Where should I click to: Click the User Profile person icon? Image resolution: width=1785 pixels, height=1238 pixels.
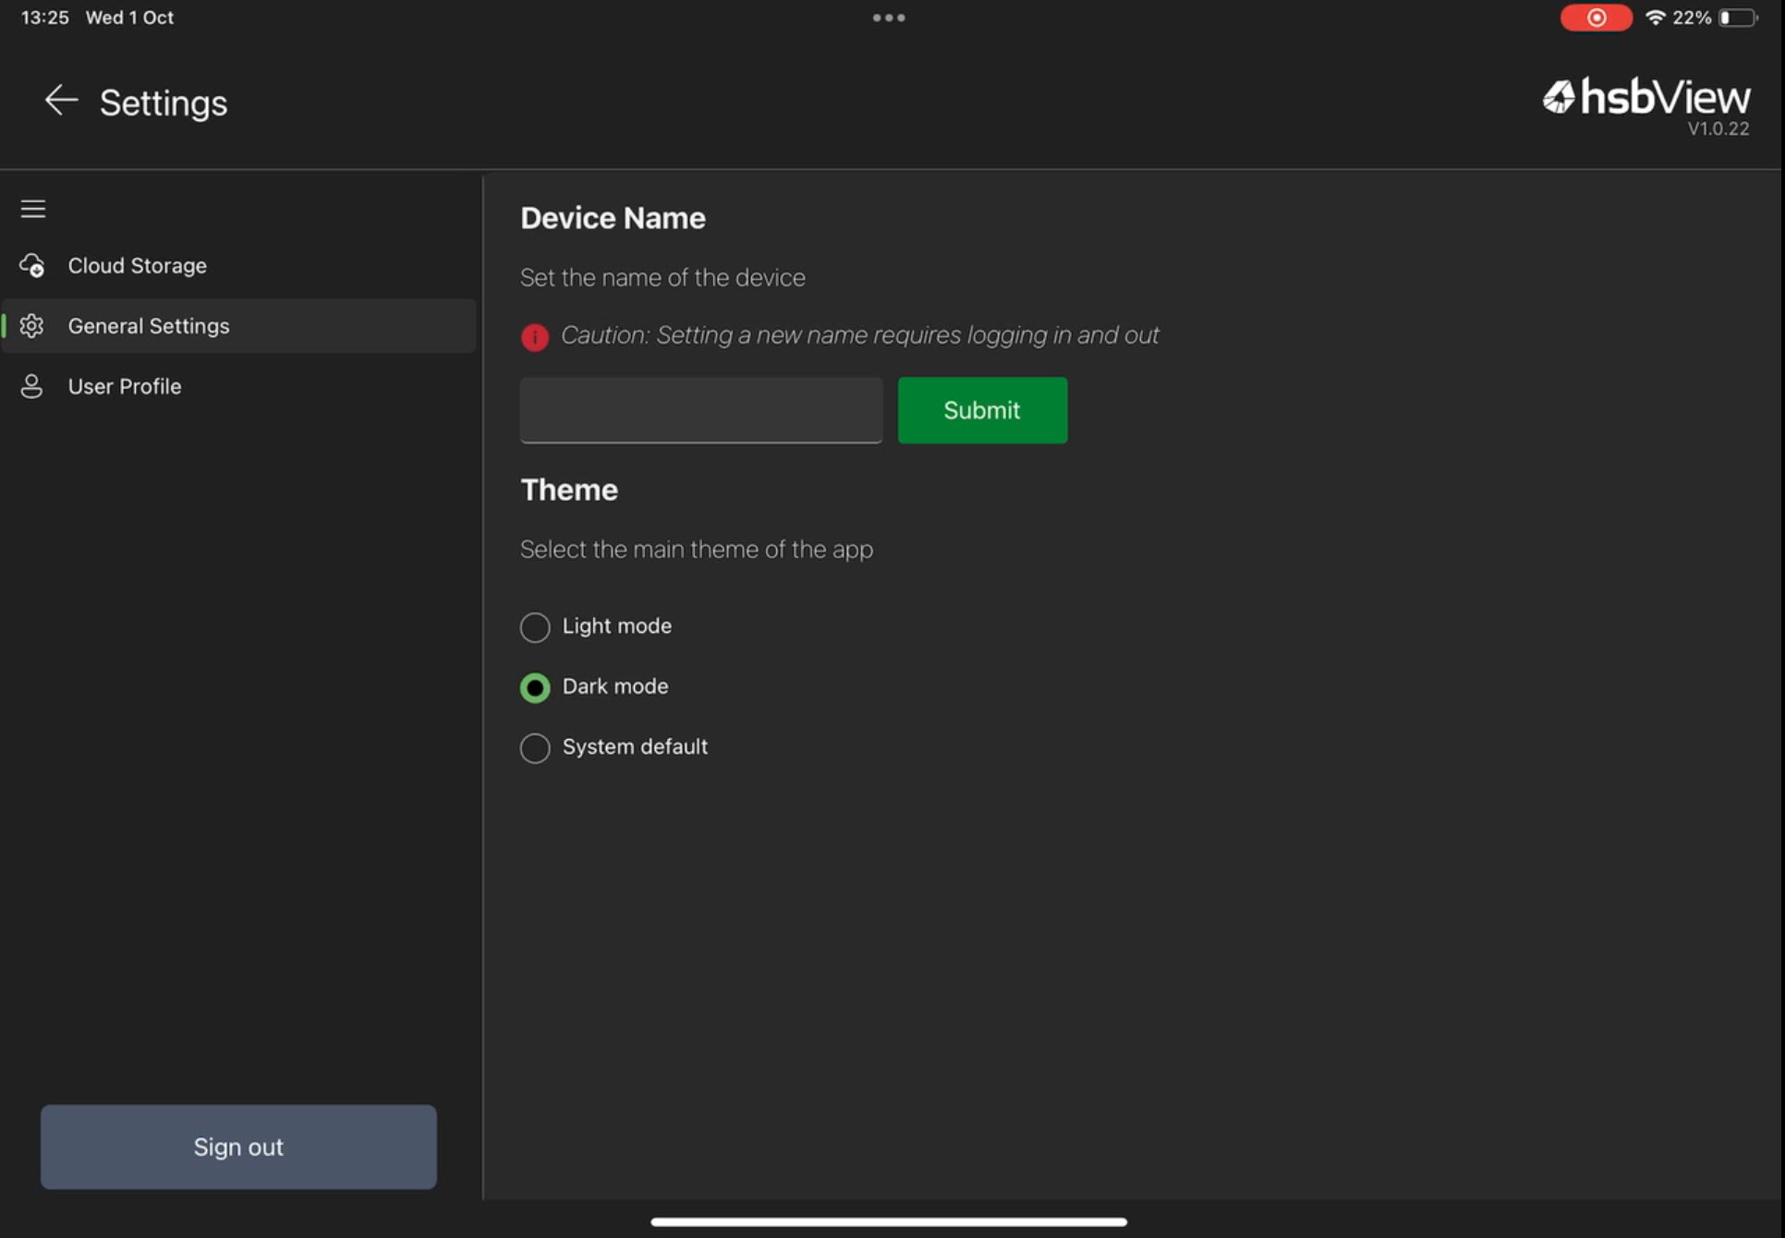[x=32, y=386]
